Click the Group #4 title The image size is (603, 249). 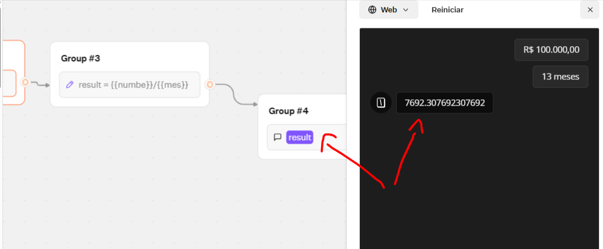pyautogui.click(x=288, y=110)
